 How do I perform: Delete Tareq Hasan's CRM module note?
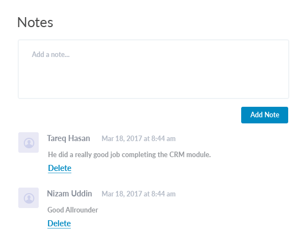(x=60, y=168)
